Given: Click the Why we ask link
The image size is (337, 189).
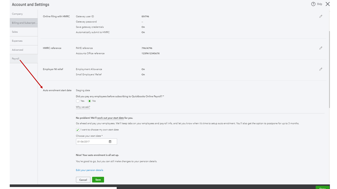Looking at the screenshot, I should pos(83,107).
